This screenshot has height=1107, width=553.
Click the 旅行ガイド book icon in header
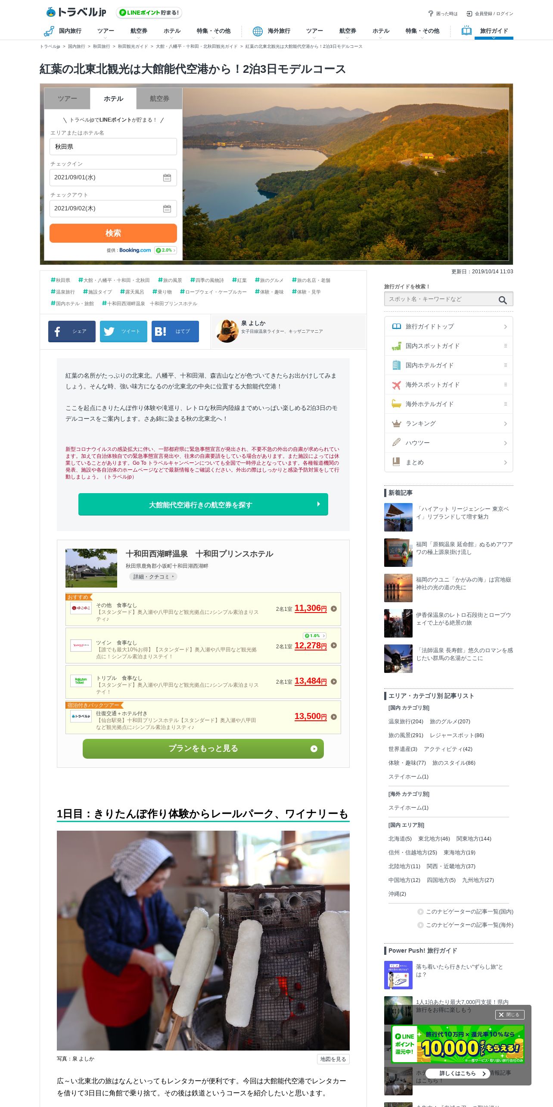466,31
